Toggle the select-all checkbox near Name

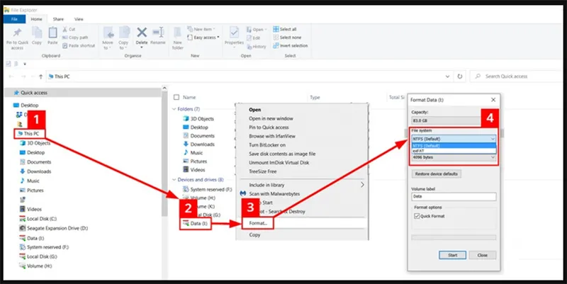[176, 97]
